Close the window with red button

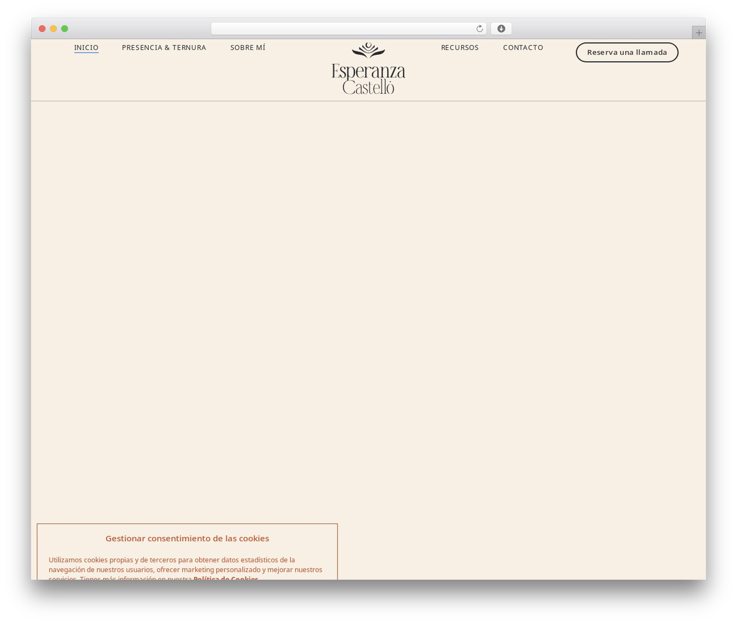click(x=42, y=29)
